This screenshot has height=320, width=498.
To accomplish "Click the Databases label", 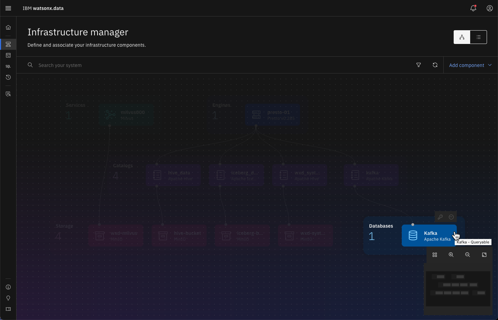I will coord(381,226).
